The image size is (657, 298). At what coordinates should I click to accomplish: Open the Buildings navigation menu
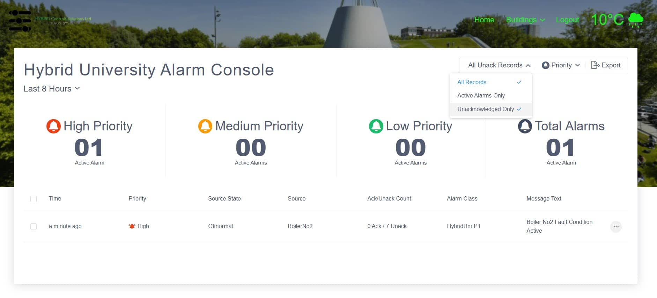525,20
